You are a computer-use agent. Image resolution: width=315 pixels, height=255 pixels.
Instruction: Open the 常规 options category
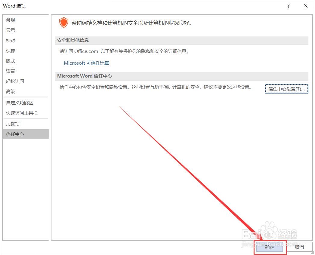(x=26, y=20)
